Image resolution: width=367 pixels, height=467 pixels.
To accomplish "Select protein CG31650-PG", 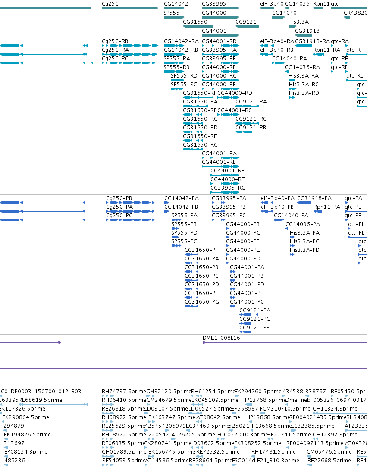I will pos(202,302).
